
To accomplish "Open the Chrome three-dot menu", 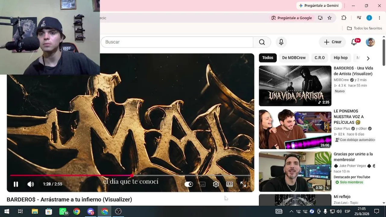I will point(379,18).
